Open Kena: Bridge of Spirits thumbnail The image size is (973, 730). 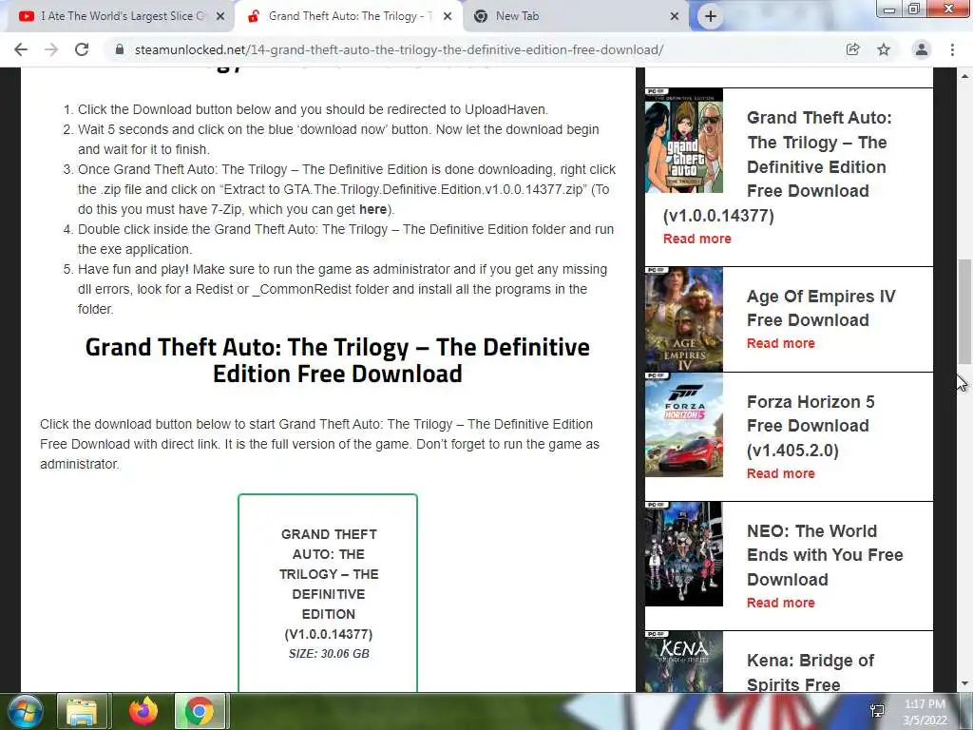pos(684,662)
